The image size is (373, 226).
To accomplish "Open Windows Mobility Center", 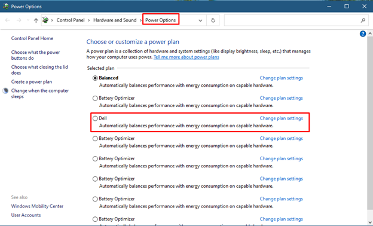I will [37, 206].
